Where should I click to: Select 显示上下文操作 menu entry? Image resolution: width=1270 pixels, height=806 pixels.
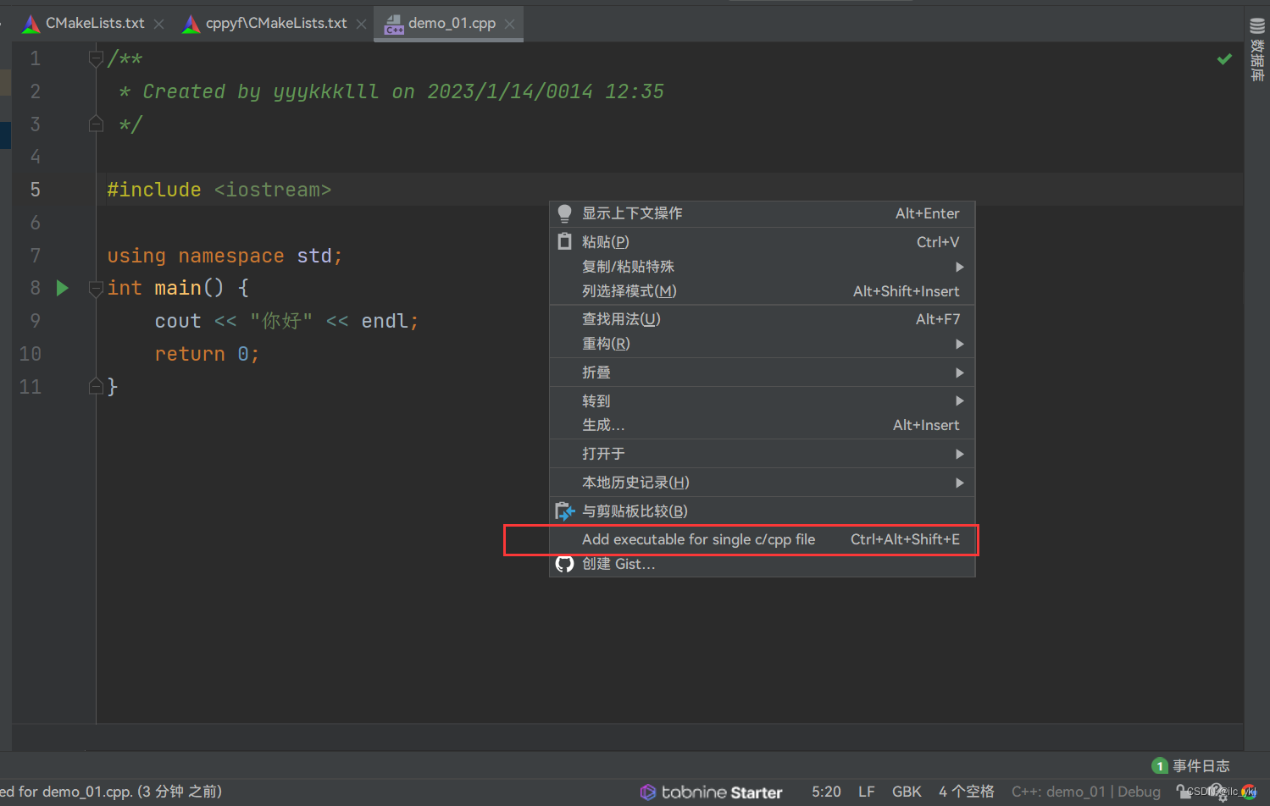coord(762,213)
